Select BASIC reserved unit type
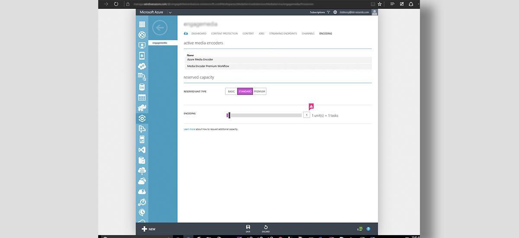 [231, 91]
